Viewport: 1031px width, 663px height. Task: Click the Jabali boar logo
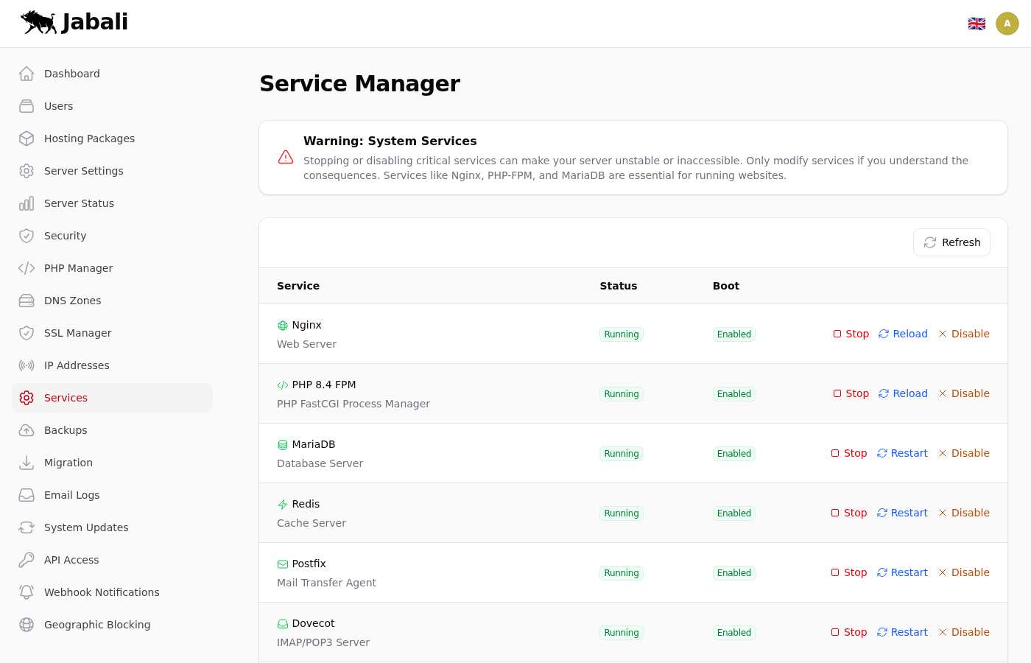point(39,23)
